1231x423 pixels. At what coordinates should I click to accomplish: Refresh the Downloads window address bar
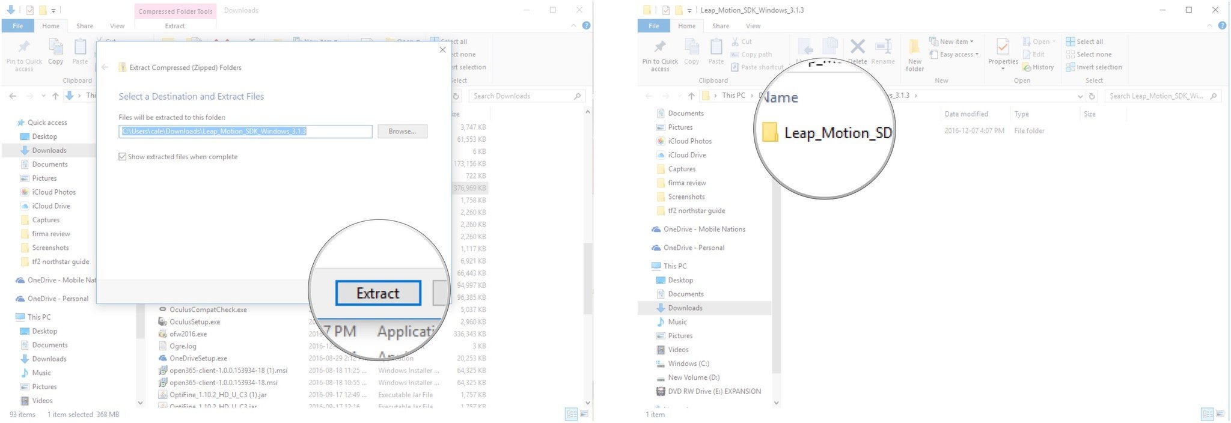click(x=456, y=96)
